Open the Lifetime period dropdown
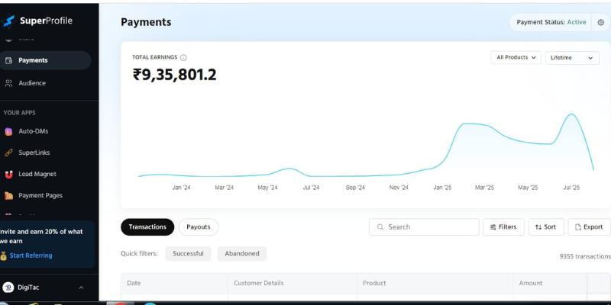This screenshot has height=305, width=611. click(572, 58)
